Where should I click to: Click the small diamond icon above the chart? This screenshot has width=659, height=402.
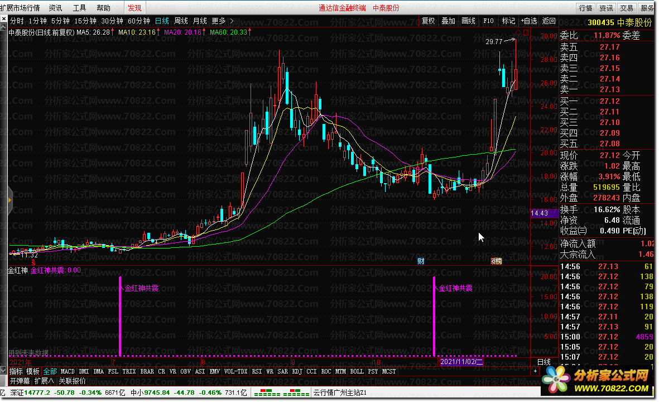(518, 32)
